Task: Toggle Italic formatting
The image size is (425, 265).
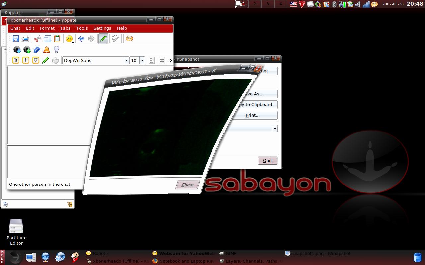Action: [26, 60]
